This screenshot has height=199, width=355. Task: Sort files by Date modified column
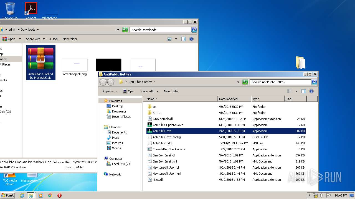[234, 99]
